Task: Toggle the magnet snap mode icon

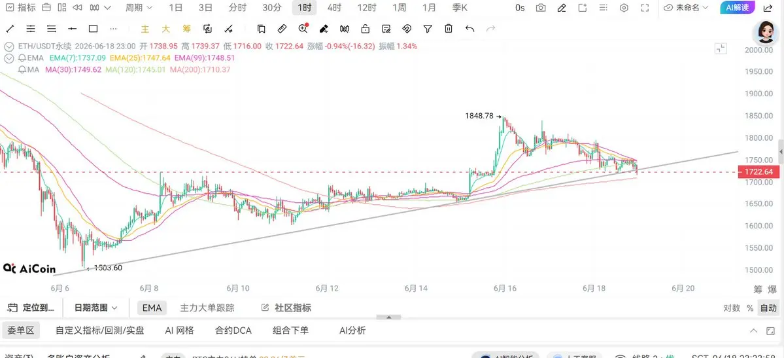Action: [x=407, y=29]
